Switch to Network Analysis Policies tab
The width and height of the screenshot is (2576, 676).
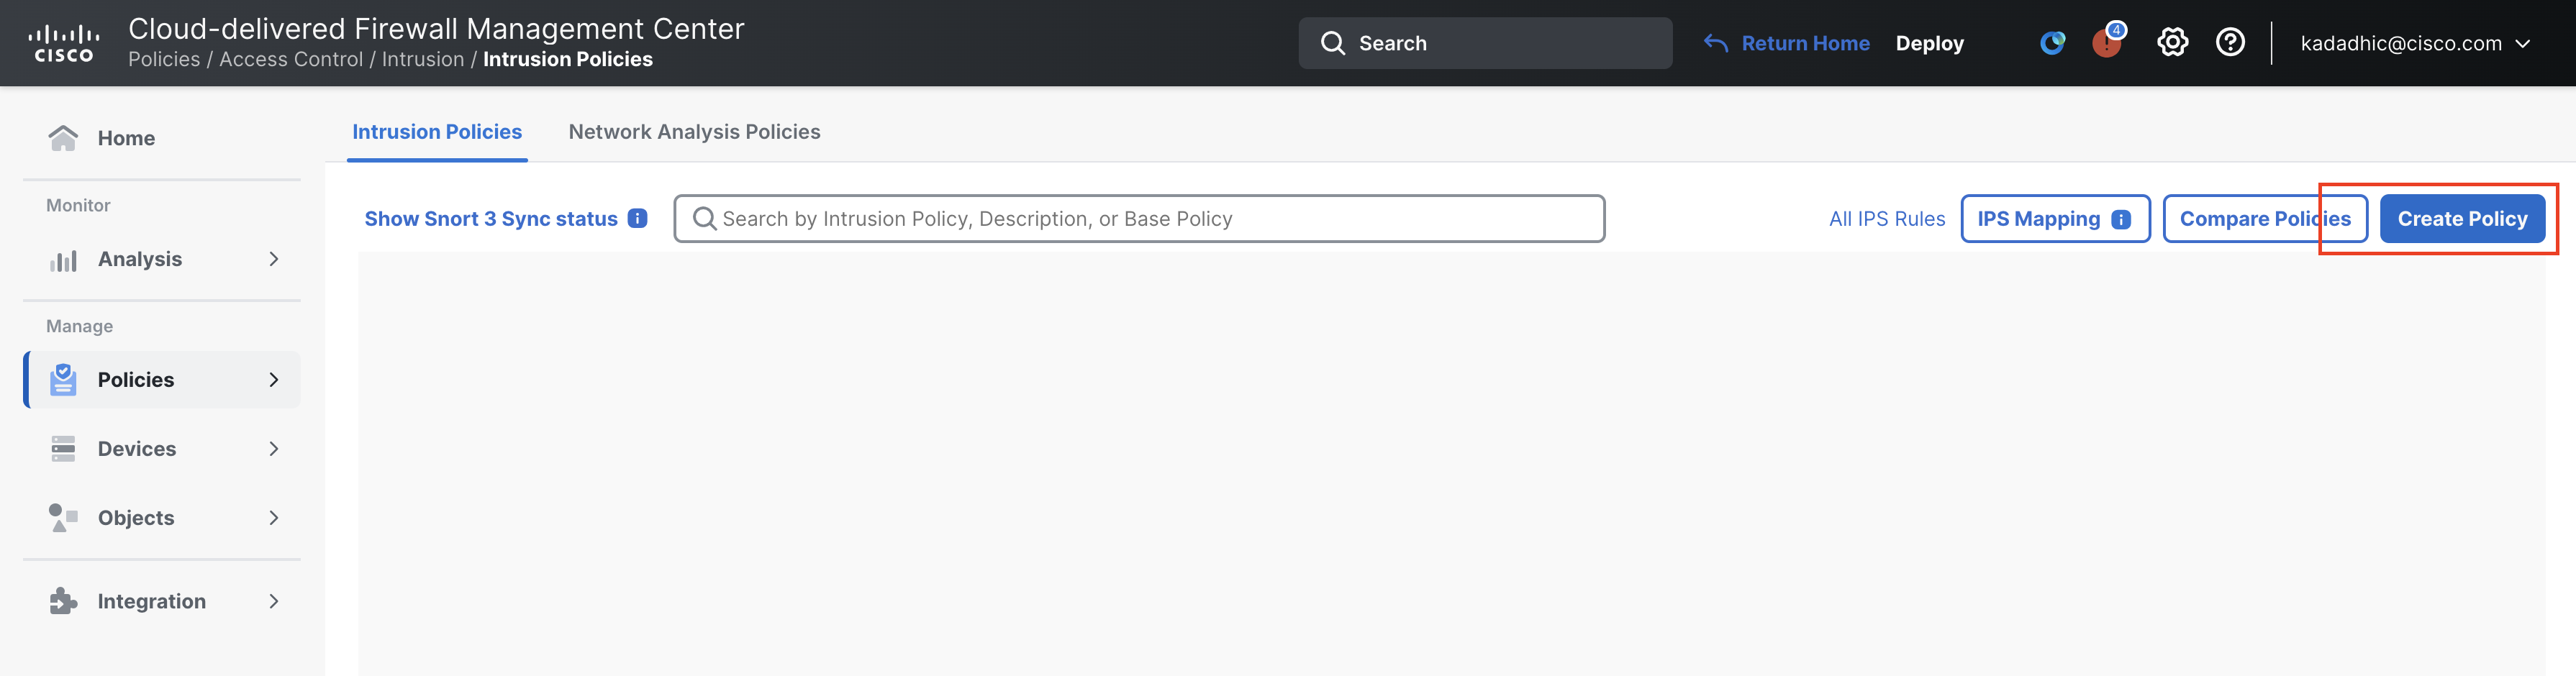694,132
